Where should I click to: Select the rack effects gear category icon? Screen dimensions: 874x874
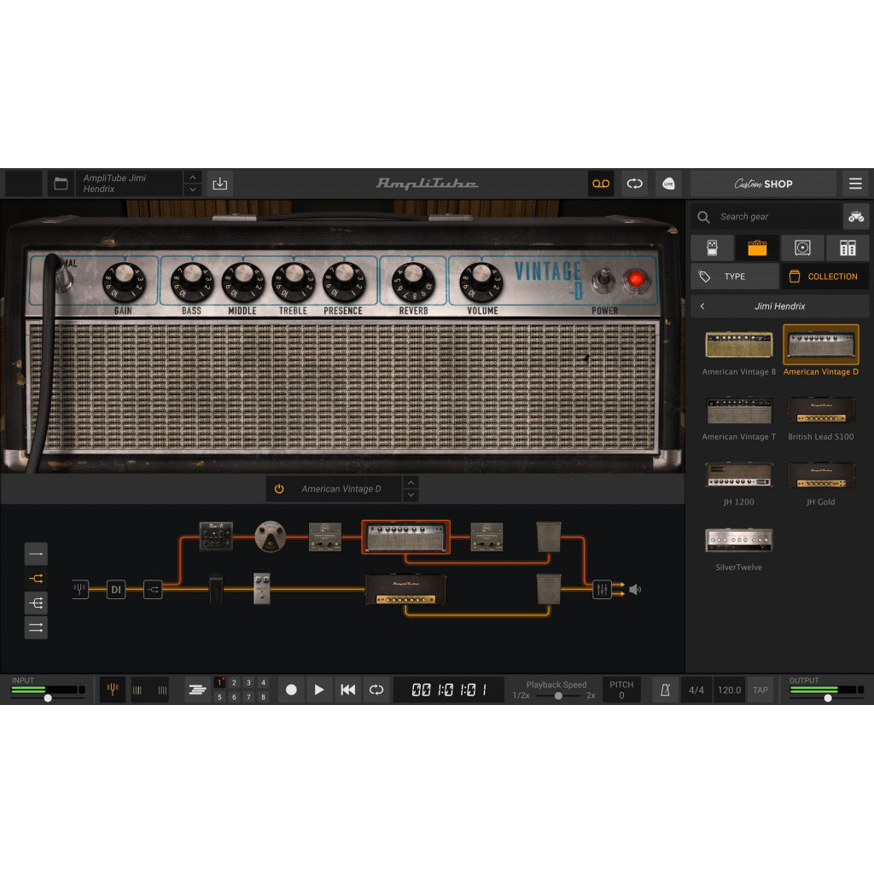coord(848,248)
